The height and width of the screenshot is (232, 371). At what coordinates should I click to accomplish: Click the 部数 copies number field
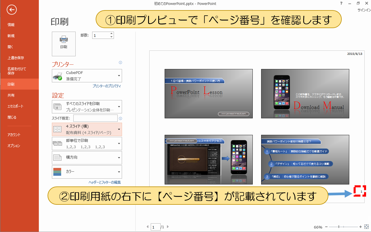101,35
